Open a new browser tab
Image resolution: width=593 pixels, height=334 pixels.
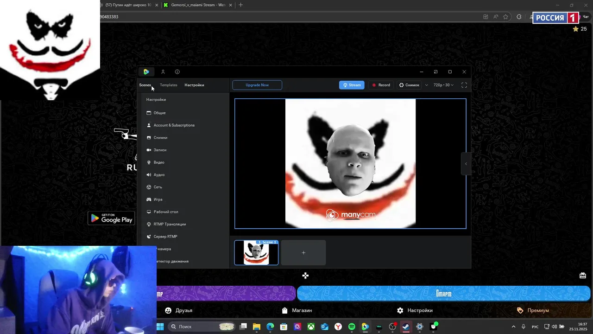click(x=240, y=5)
